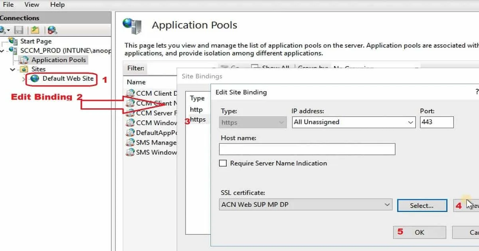
Task: Open the File menu
Action: pos(8,5)
